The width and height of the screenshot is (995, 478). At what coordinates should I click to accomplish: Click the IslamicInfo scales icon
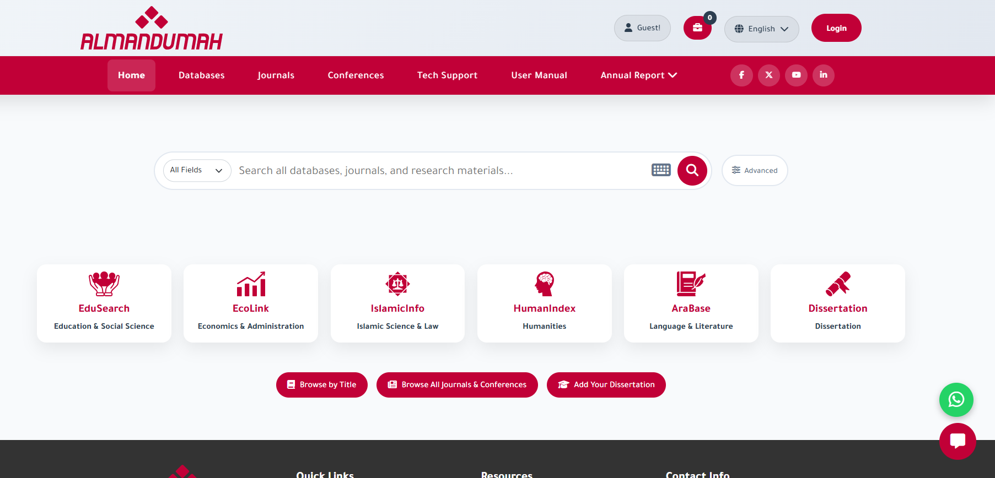397,284
